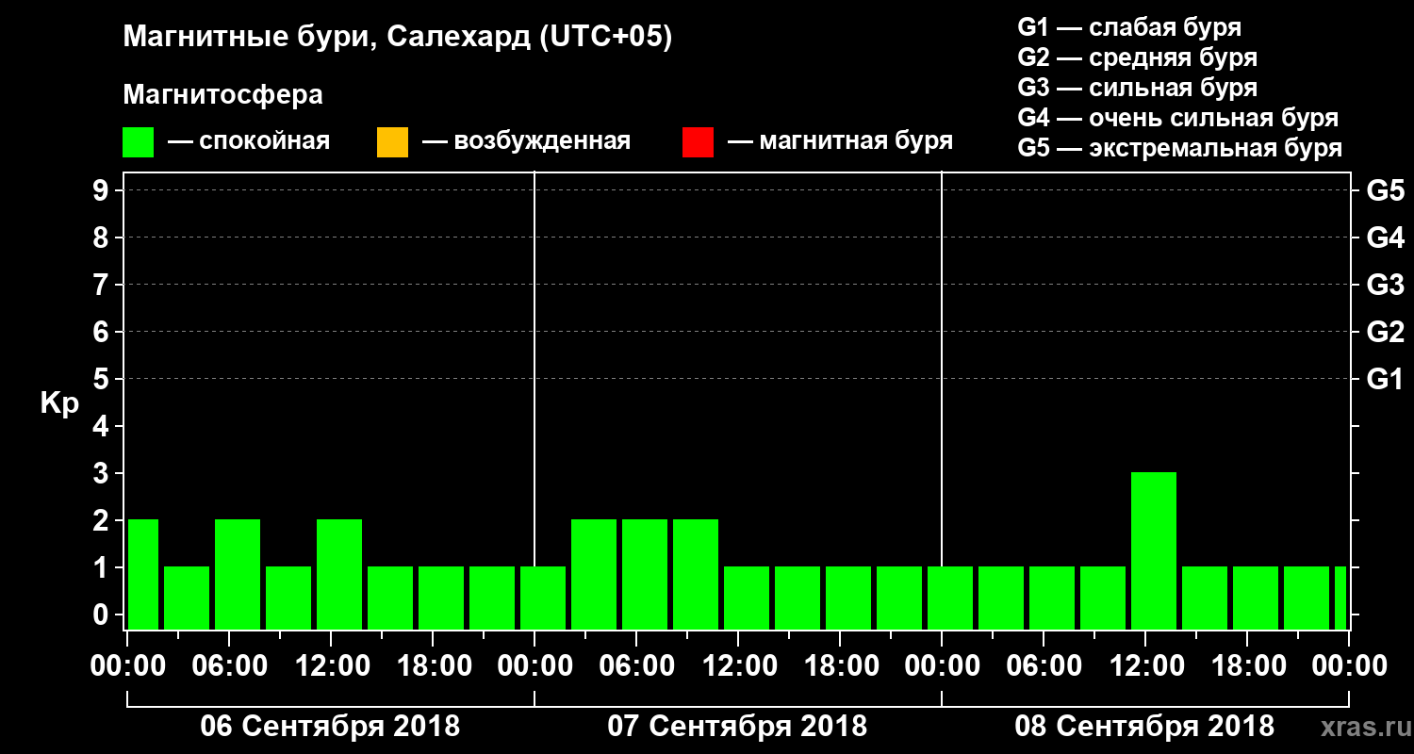Screen dimensions: 1414x754
Task: Click the 'Магнитосфера' heading
Action: pyautogui.click(x=222, y=95)
